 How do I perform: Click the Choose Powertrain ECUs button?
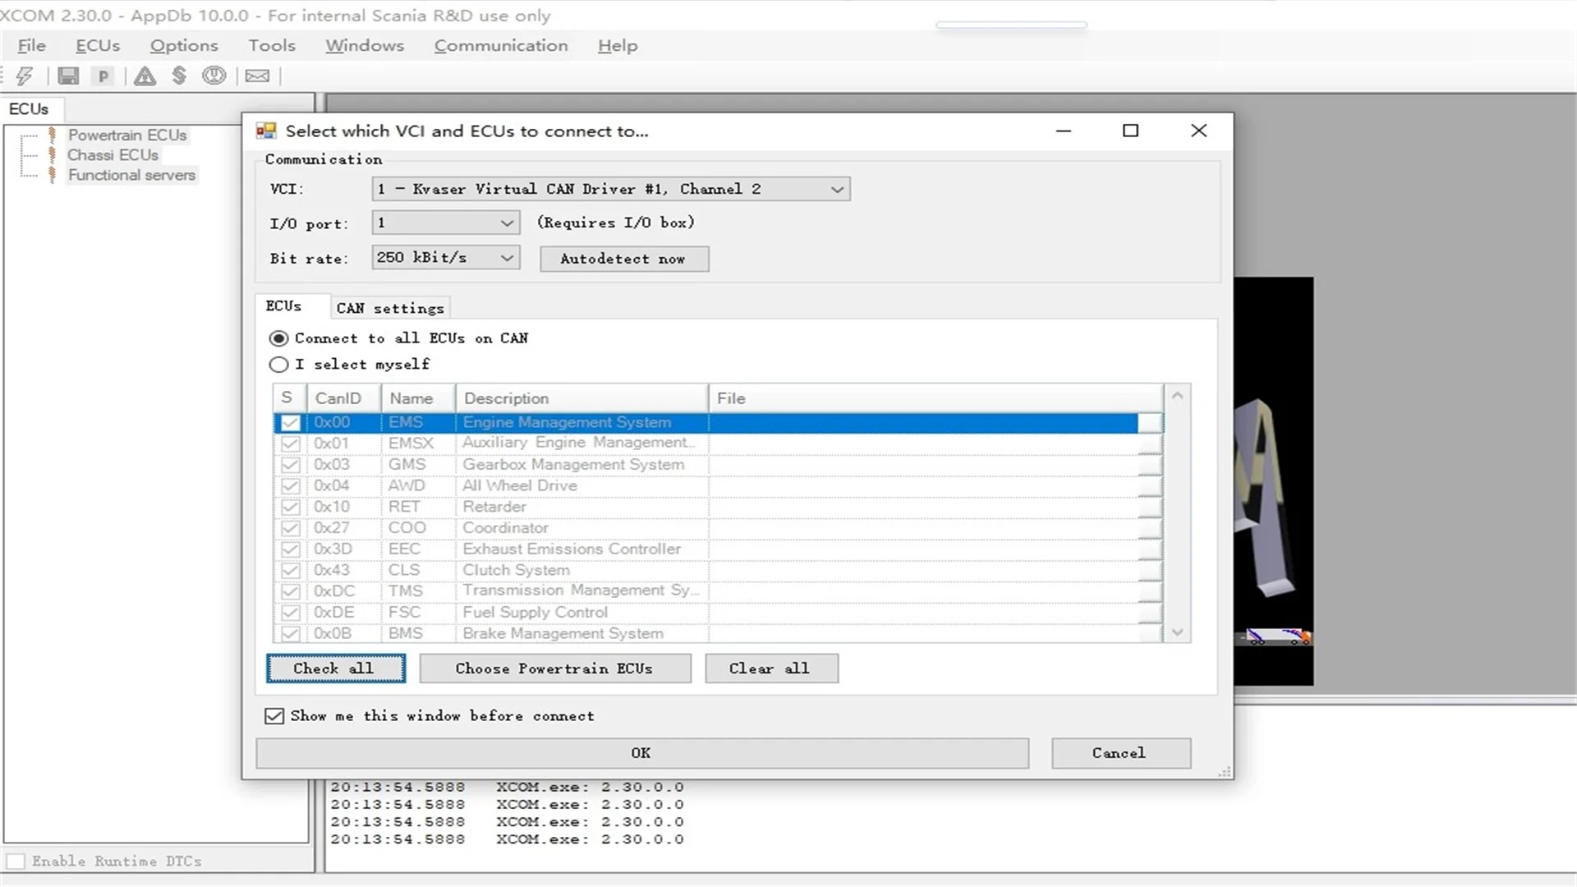coord(554,669)
